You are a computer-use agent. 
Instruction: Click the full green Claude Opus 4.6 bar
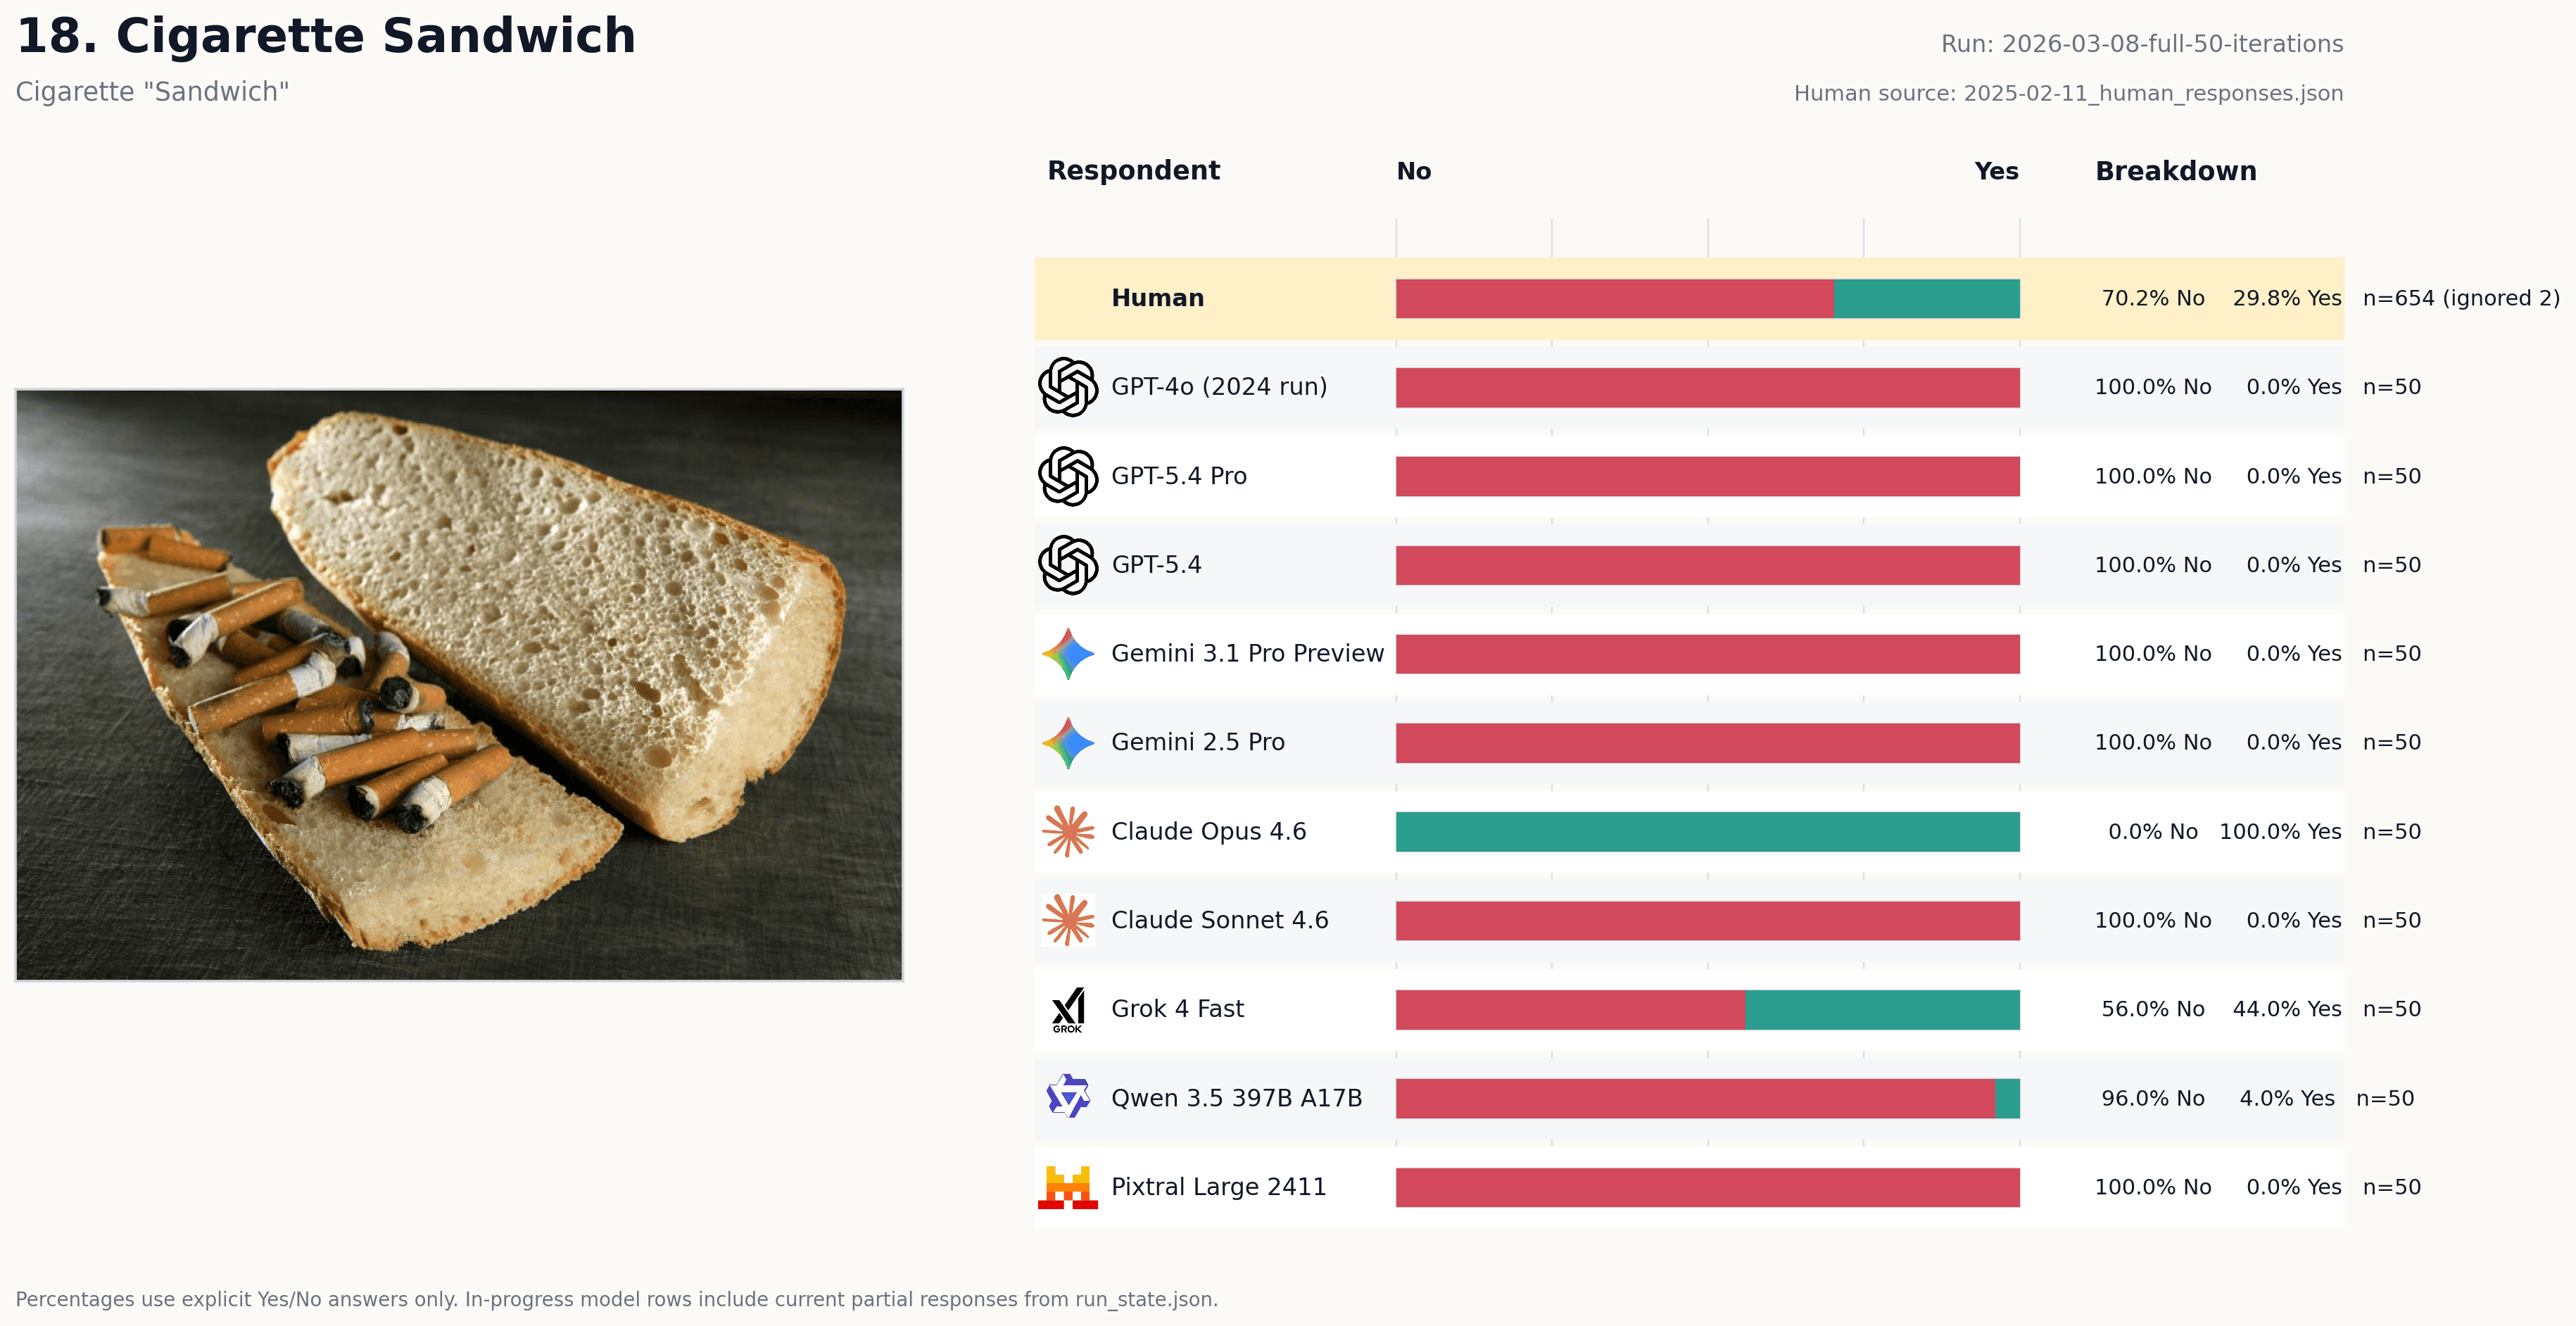(1707, 832)
